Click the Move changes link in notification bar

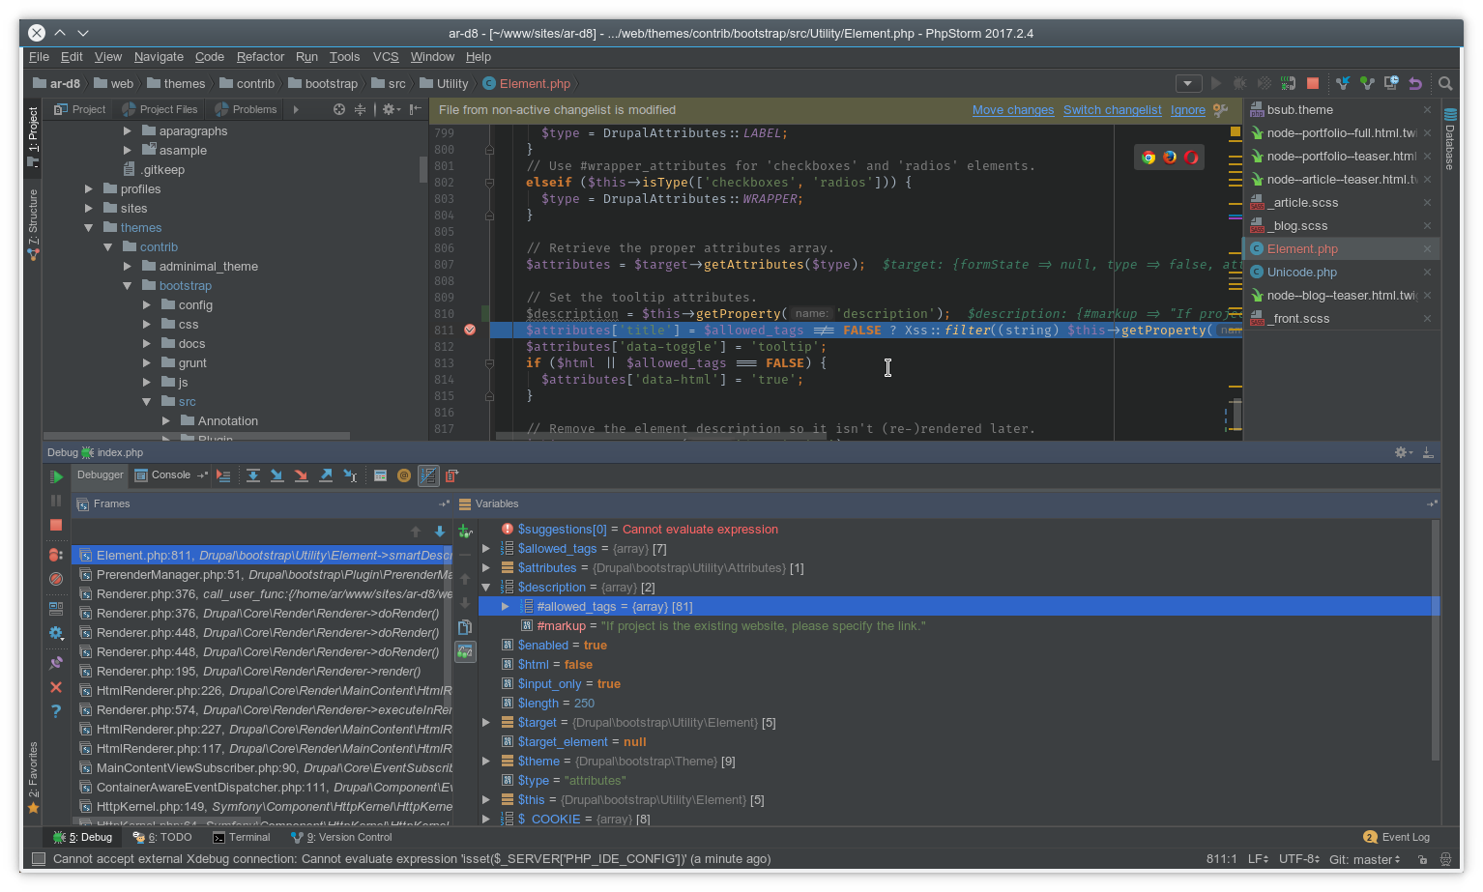1013,109
